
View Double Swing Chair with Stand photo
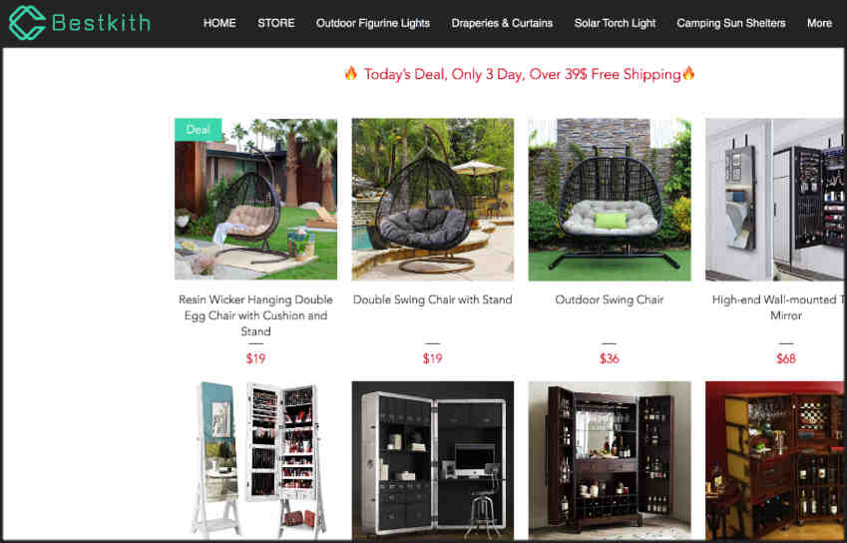(x=433, y=200)
